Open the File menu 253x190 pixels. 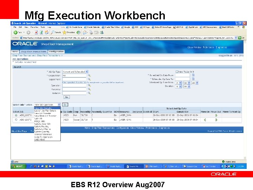tap(15, 27)
